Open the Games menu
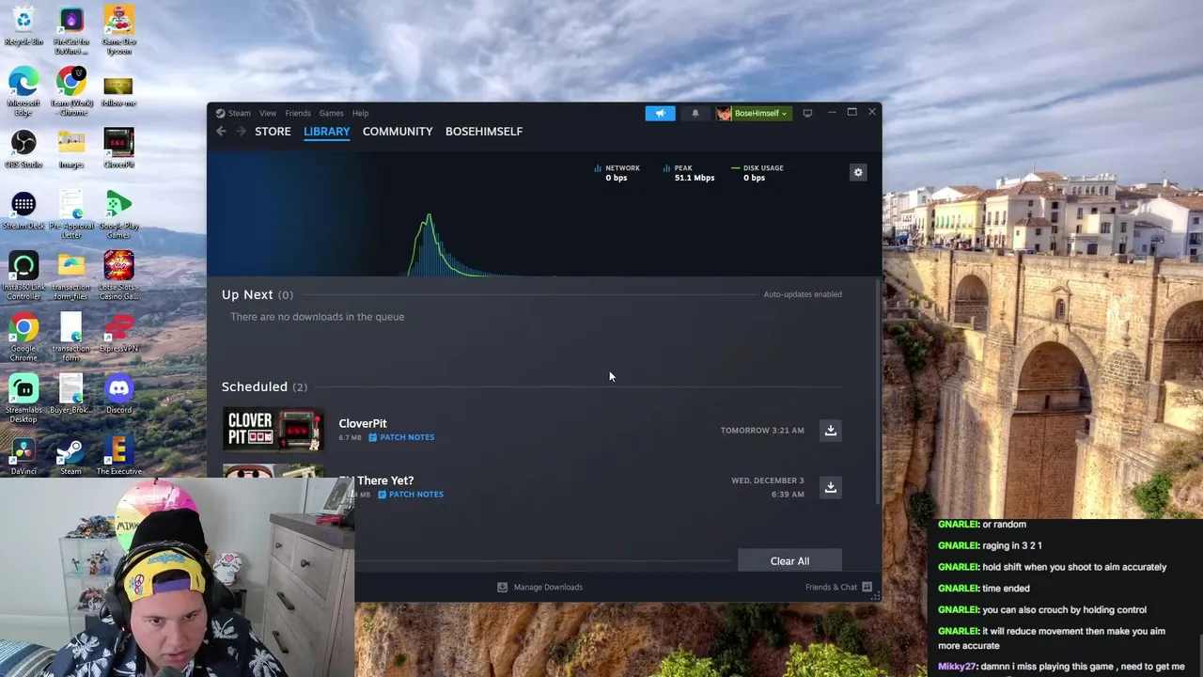The width and height of the screenshot is (1203, 677). click(331, 113)
